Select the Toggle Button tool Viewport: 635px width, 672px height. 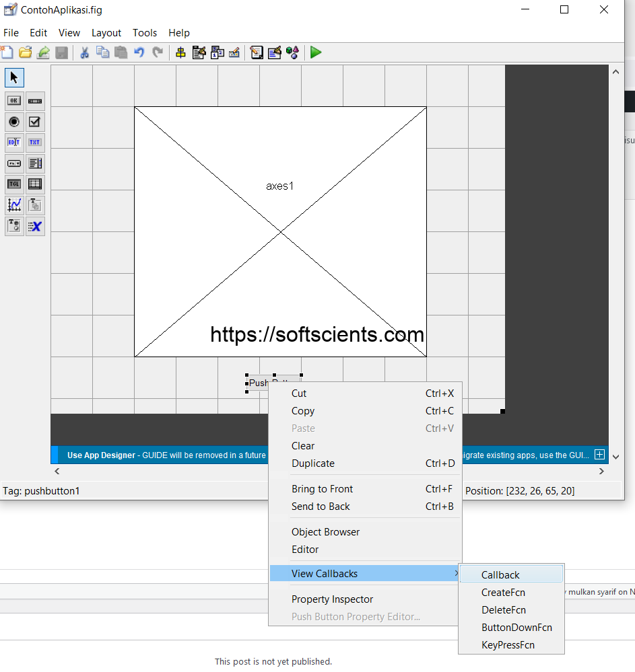point(13,184)
